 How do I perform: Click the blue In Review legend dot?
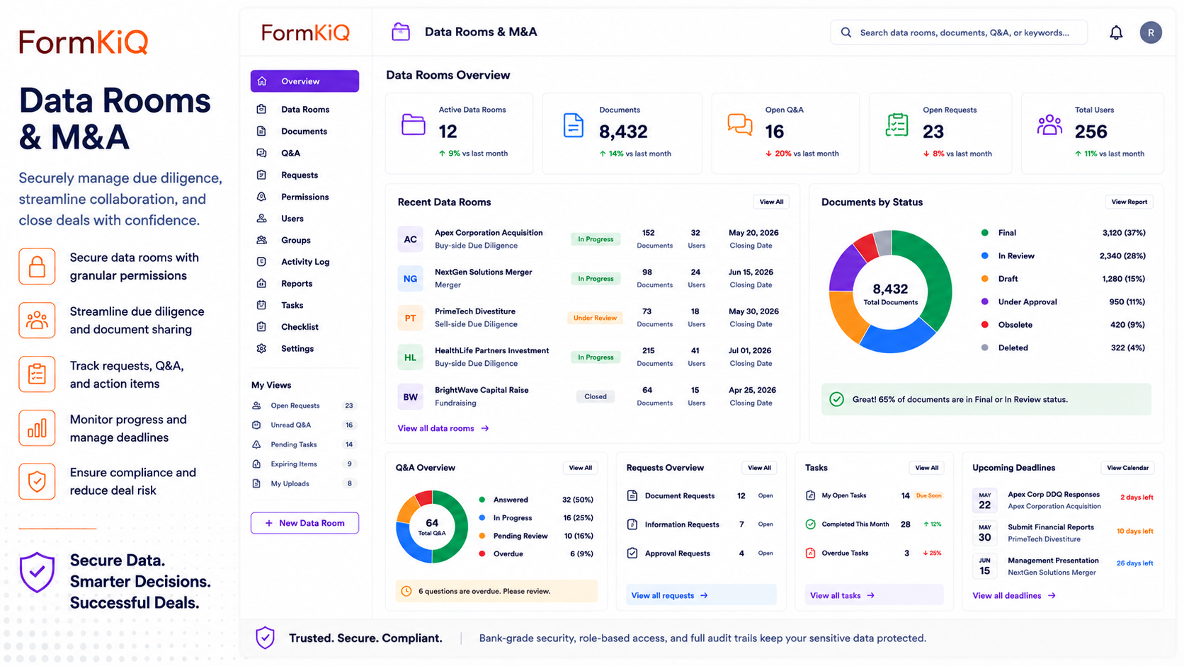tap(985, 256)
